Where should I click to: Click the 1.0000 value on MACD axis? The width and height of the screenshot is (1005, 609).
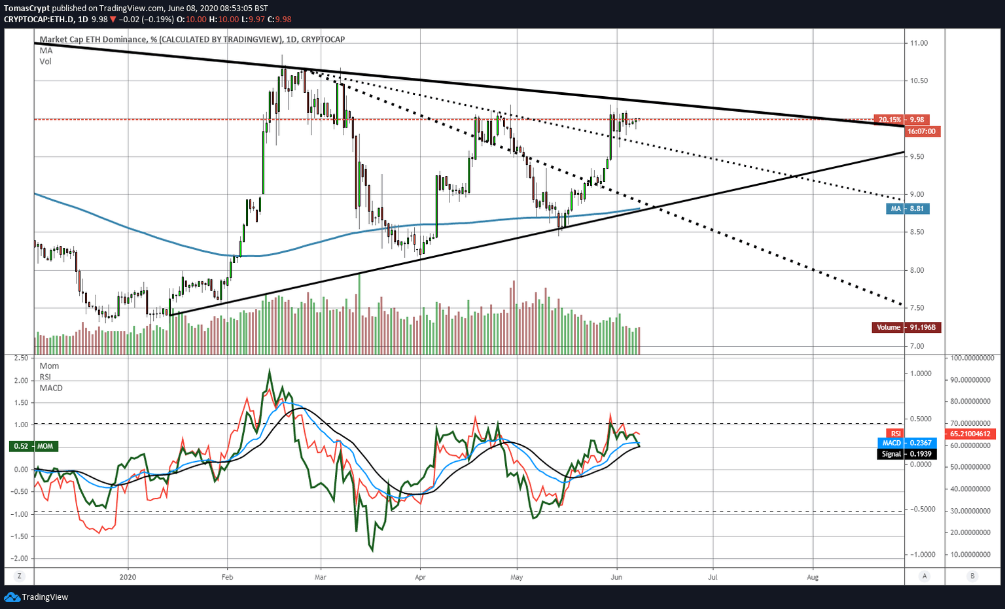[x=921, y=374]
